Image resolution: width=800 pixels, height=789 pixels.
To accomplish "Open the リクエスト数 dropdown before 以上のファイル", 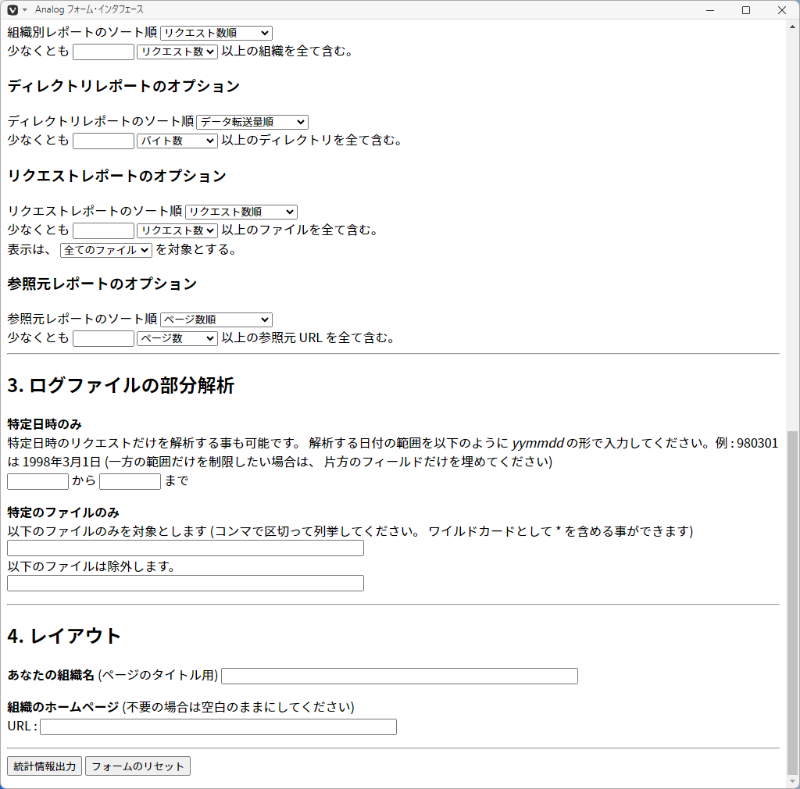I will point(177,230).
